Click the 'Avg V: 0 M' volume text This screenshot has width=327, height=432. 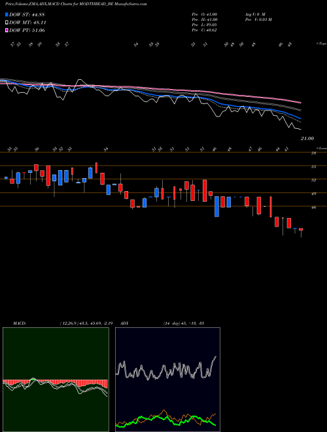(254, 14)
